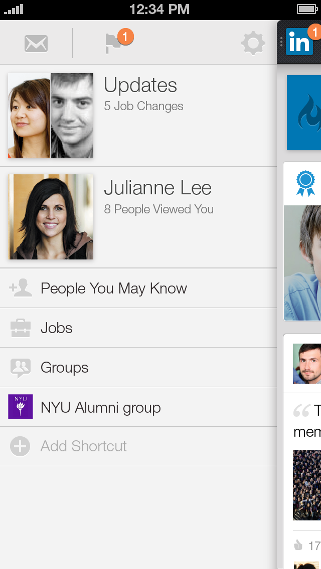Open the messages envelope icon
The image size is (321, 569).
click(x=36, y=44)
